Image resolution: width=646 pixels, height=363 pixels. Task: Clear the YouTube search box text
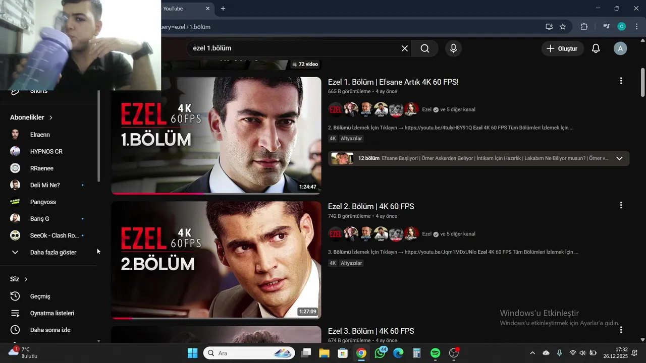(405, 48)
